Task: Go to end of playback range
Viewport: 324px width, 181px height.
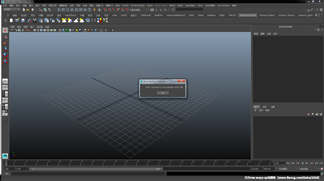Action: (321, 163)
